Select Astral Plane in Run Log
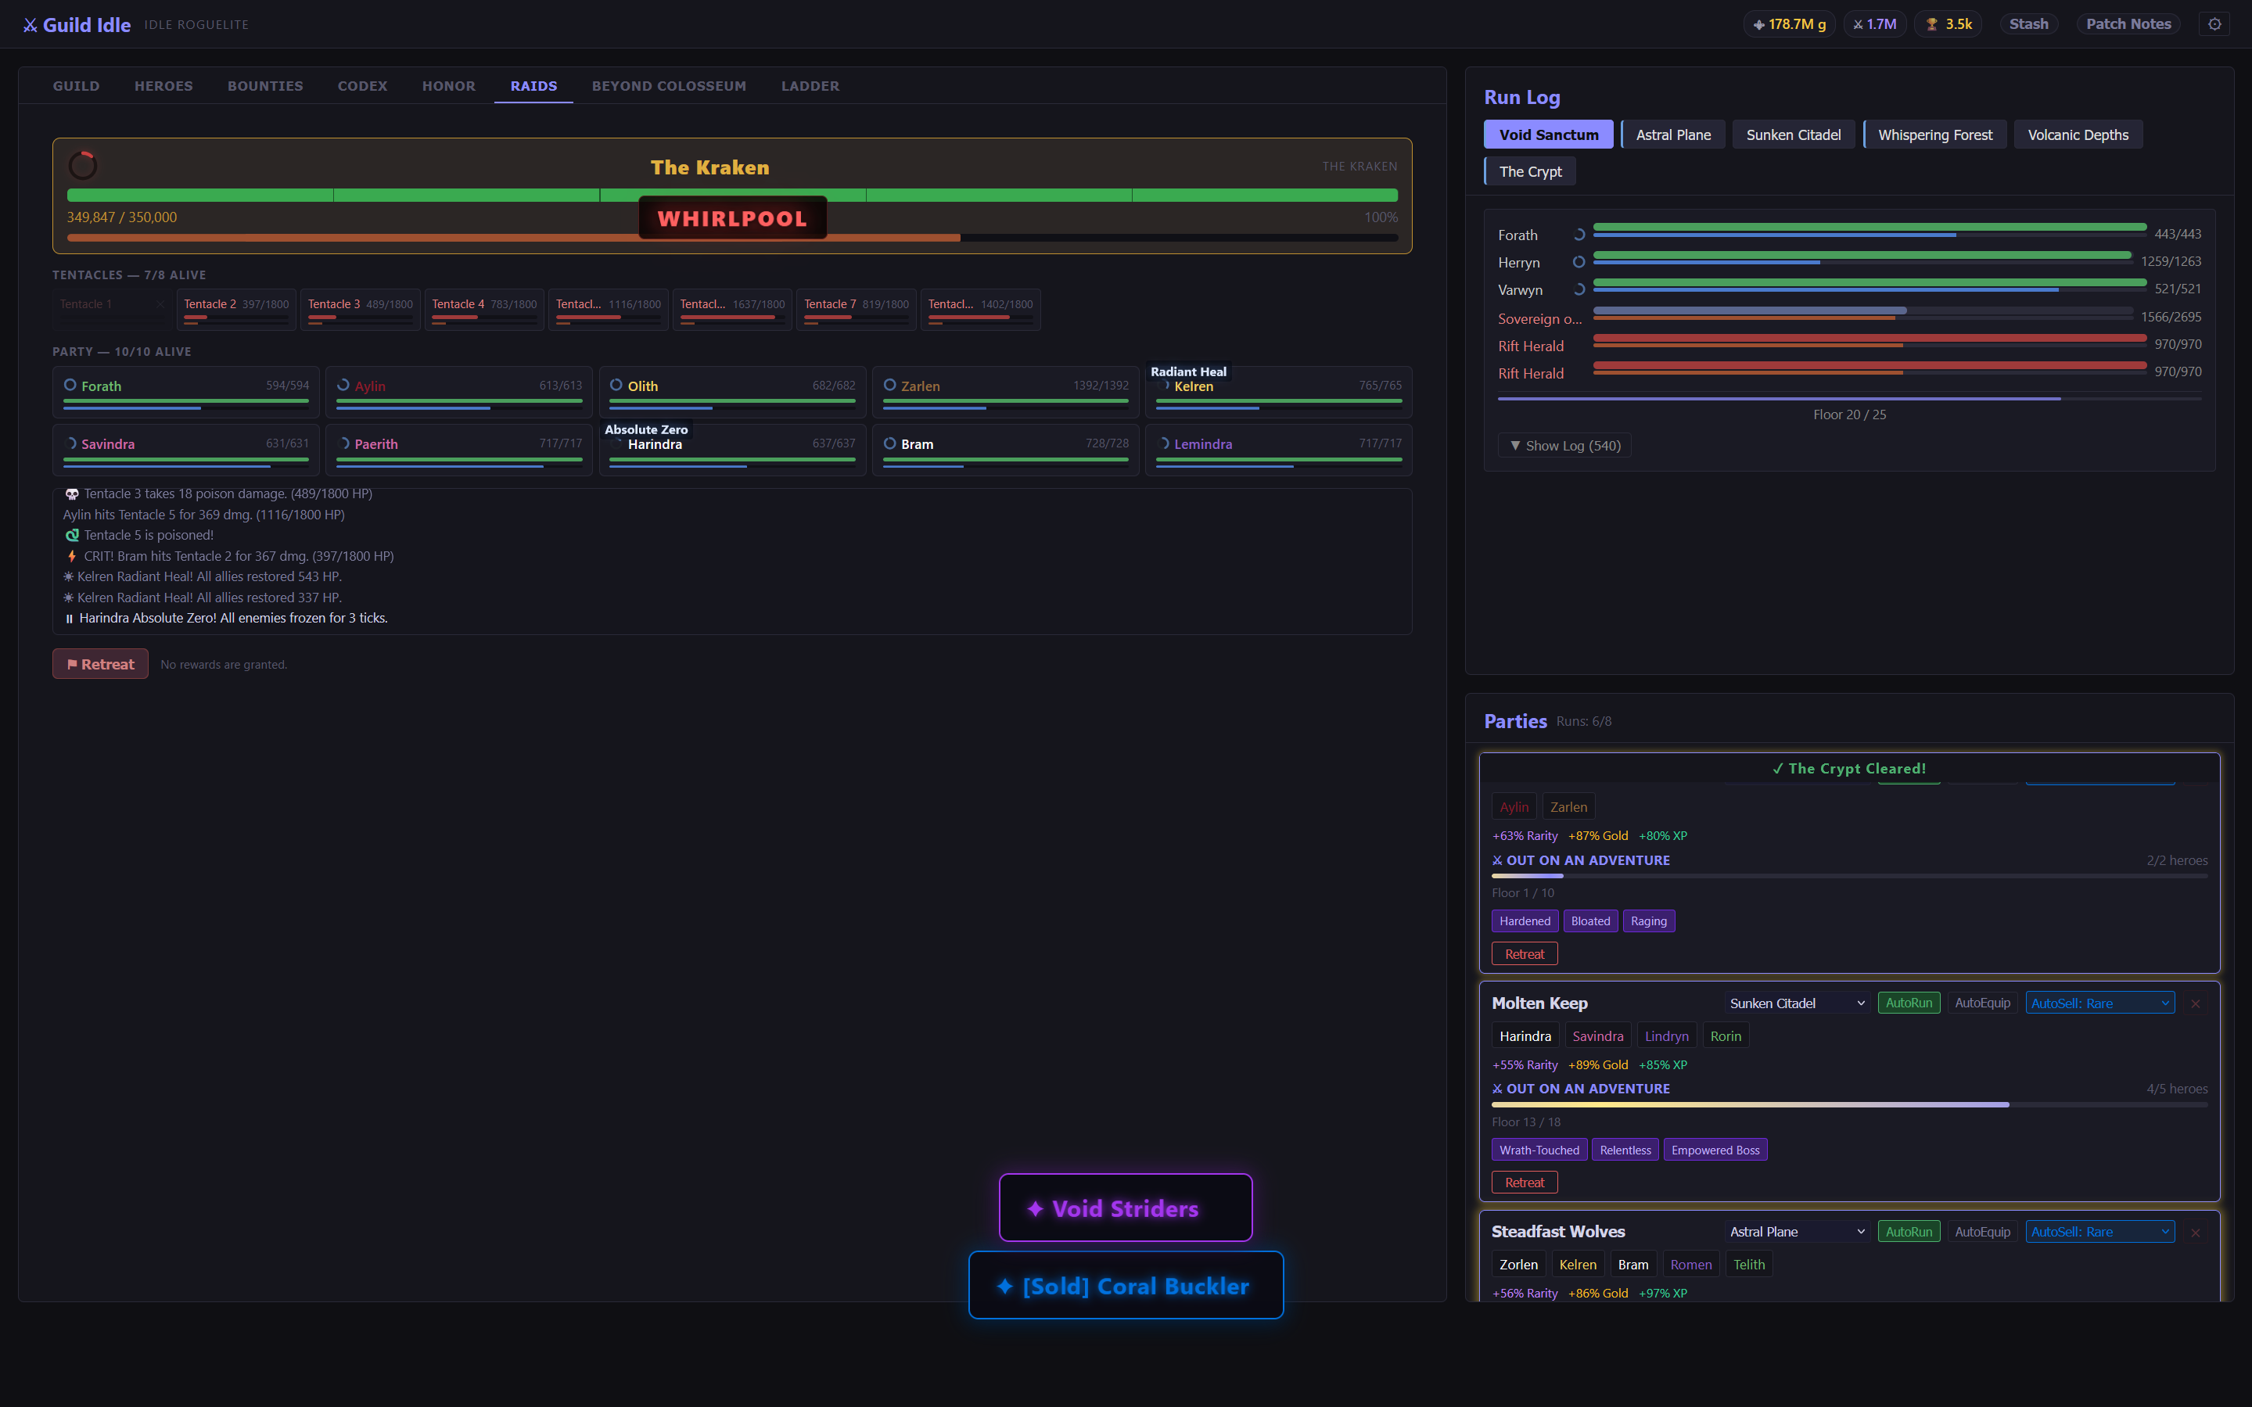This screenshot has height=1407, width=2252. click(1673, 135)
